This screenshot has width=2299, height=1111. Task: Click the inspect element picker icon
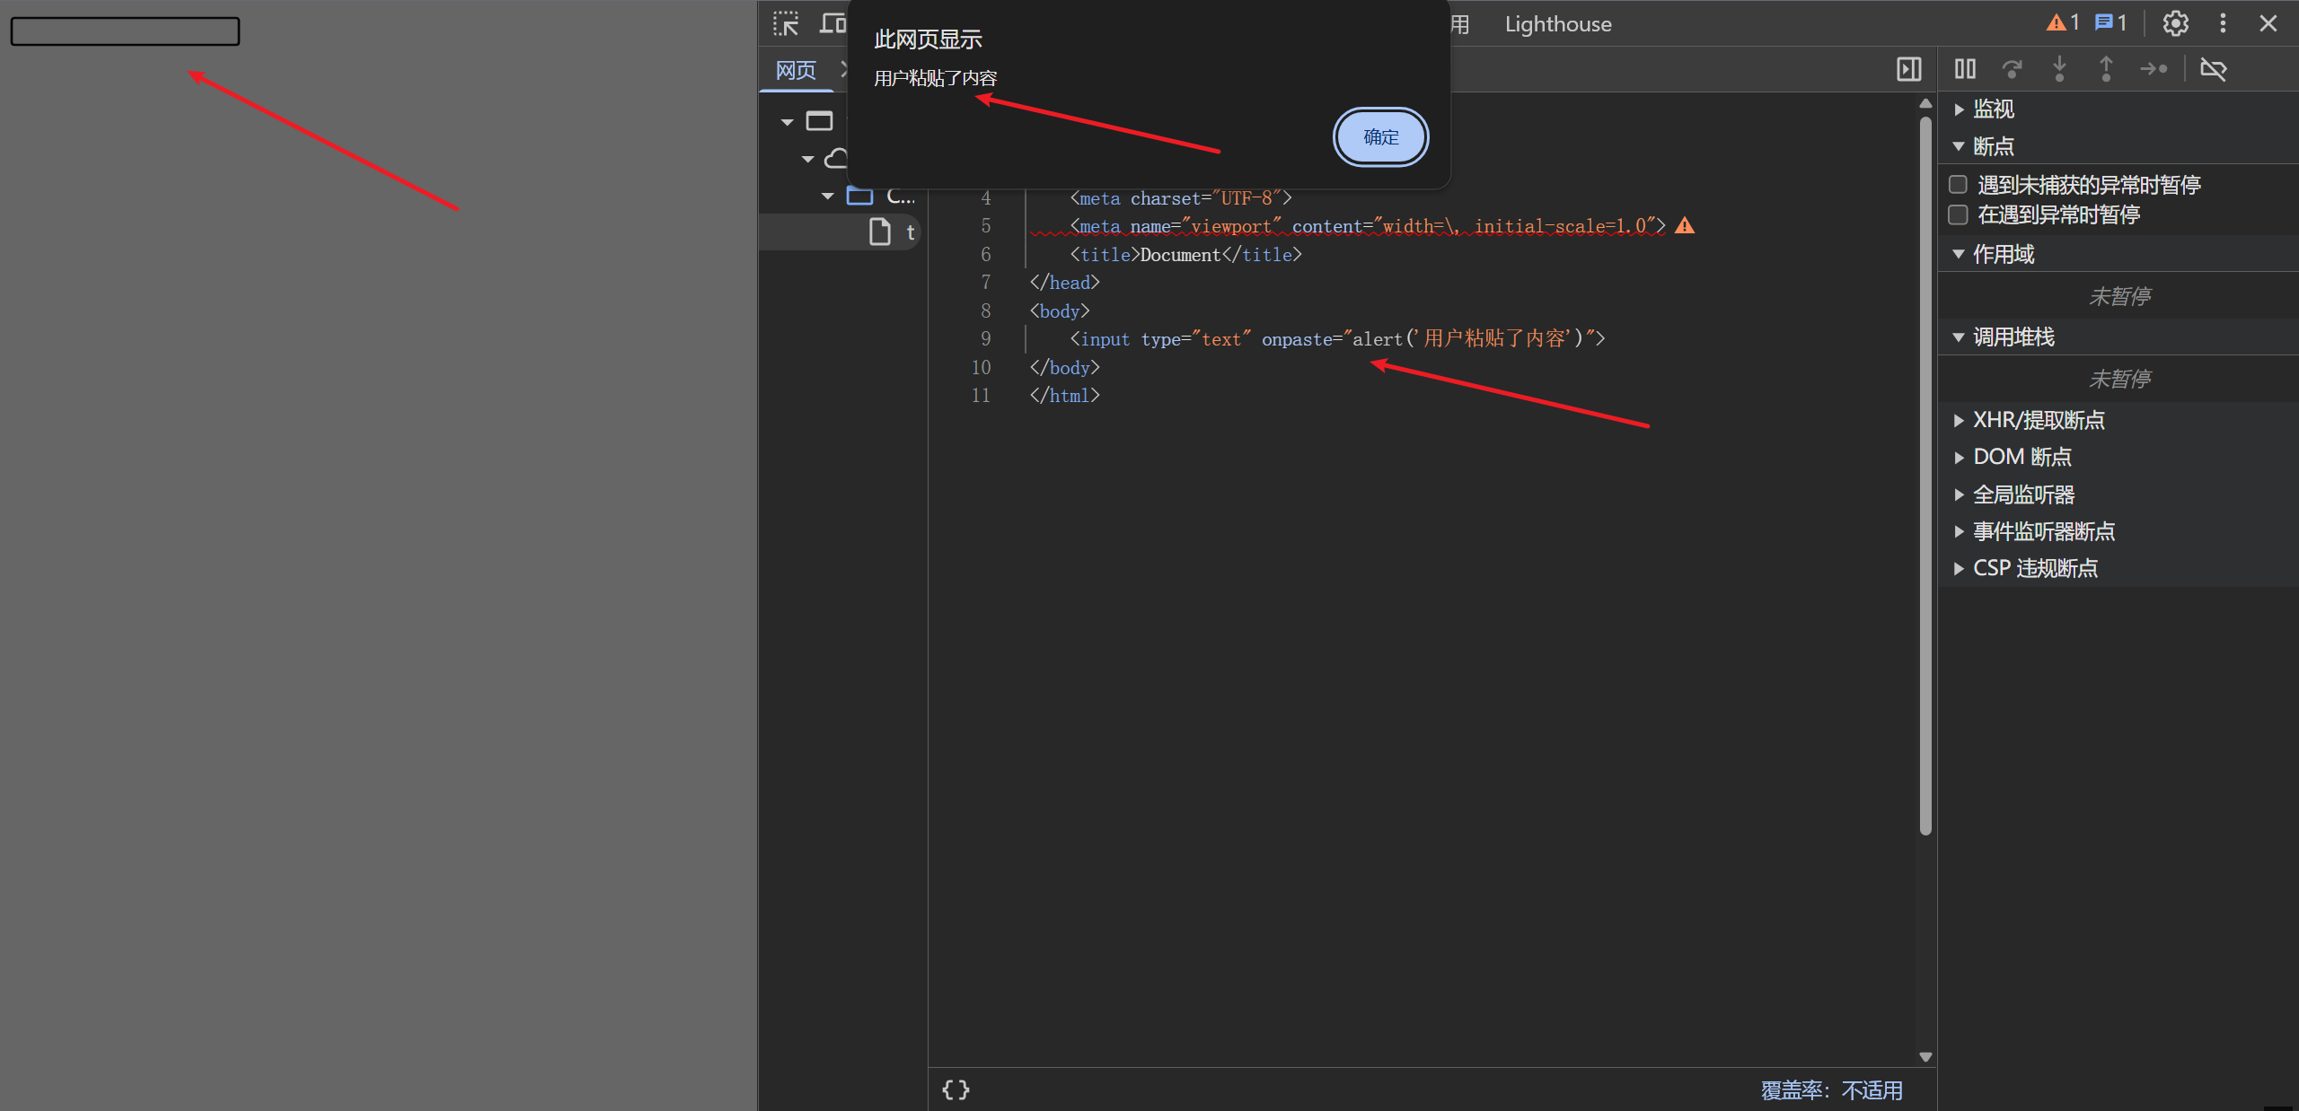point(786,24)
